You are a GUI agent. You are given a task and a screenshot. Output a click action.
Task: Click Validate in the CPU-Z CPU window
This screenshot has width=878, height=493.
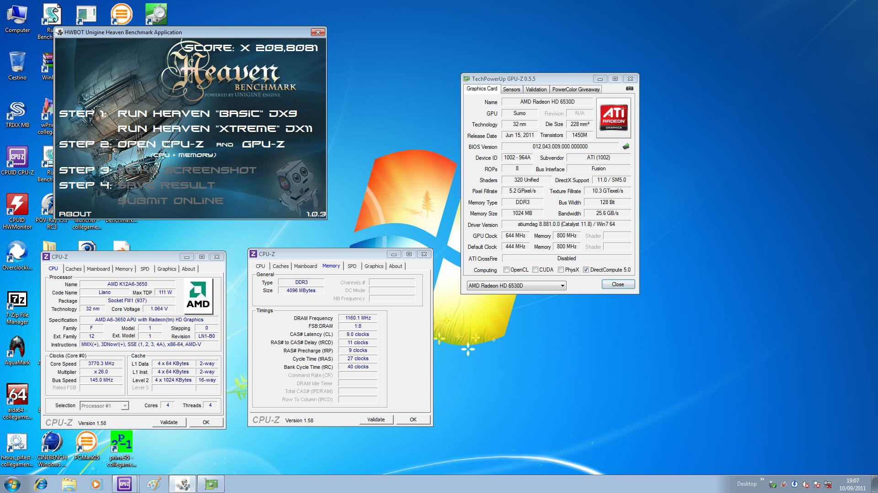coord(169,422)
